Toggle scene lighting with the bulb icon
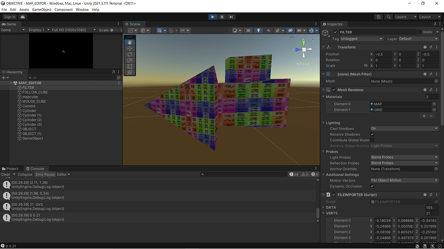This screenshot has height=249, width=444. (x=258, y=30)
